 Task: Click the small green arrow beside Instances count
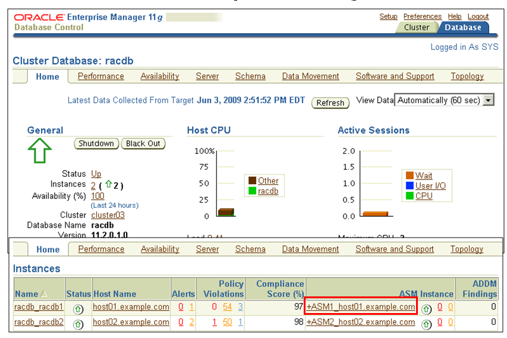pos(108,184)
